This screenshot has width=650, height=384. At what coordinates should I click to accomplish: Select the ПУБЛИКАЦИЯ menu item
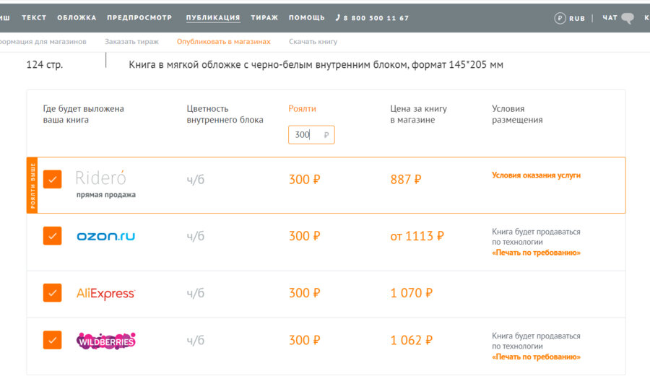pyautogui.click(x=213, y=18)
